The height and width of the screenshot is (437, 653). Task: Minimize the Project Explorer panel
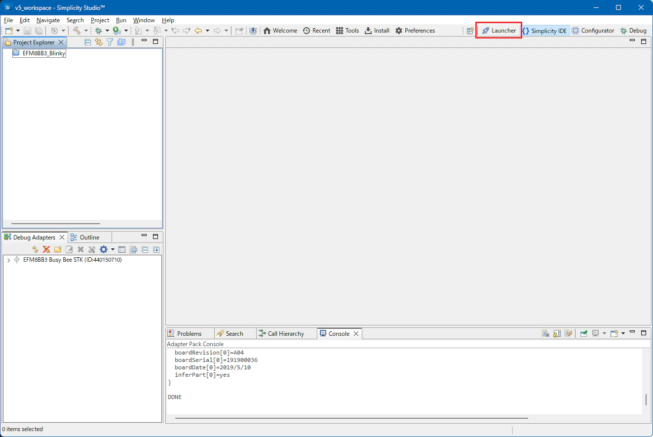point(145,41)
